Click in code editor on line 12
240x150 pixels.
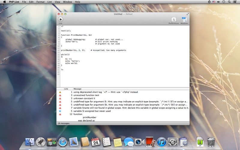[x=94, y=50]
